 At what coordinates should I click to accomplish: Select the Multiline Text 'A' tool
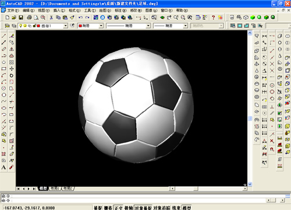3,167
